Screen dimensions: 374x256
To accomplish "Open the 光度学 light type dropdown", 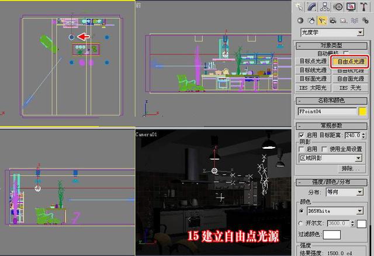I will [333, 32].
